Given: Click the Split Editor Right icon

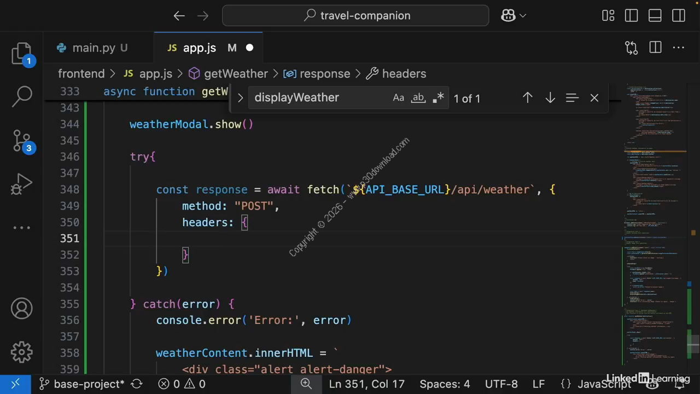Looking at the screenshot, I should coord(655,48).
